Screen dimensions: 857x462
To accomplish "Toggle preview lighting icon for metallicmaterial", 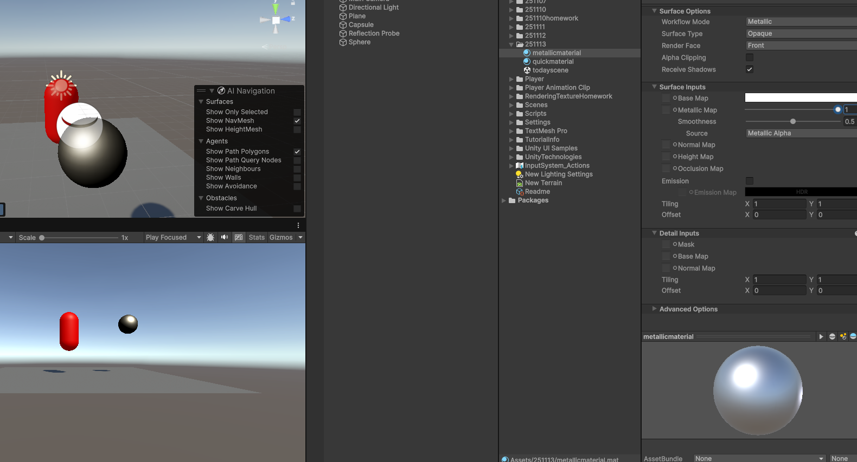I will [x=843, y=336].
